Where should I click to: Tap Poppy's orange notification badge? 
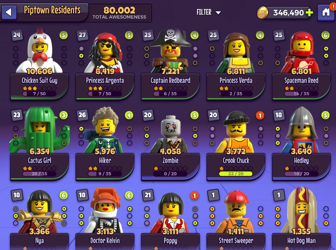194,195
